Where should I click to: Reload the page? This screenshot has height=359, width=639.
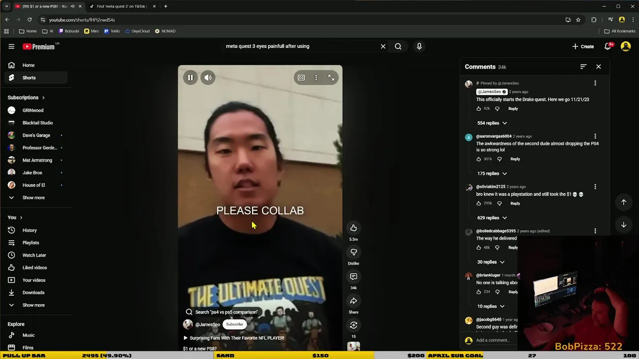(29, 19)
